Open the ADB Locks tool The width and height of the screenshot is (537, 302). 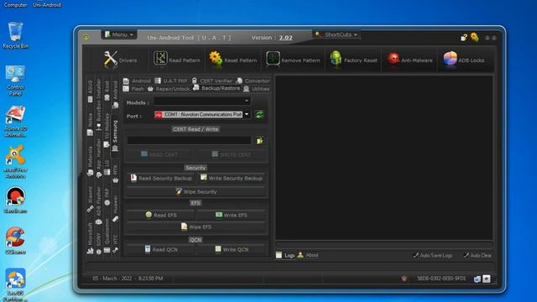(x=464, y=60)
